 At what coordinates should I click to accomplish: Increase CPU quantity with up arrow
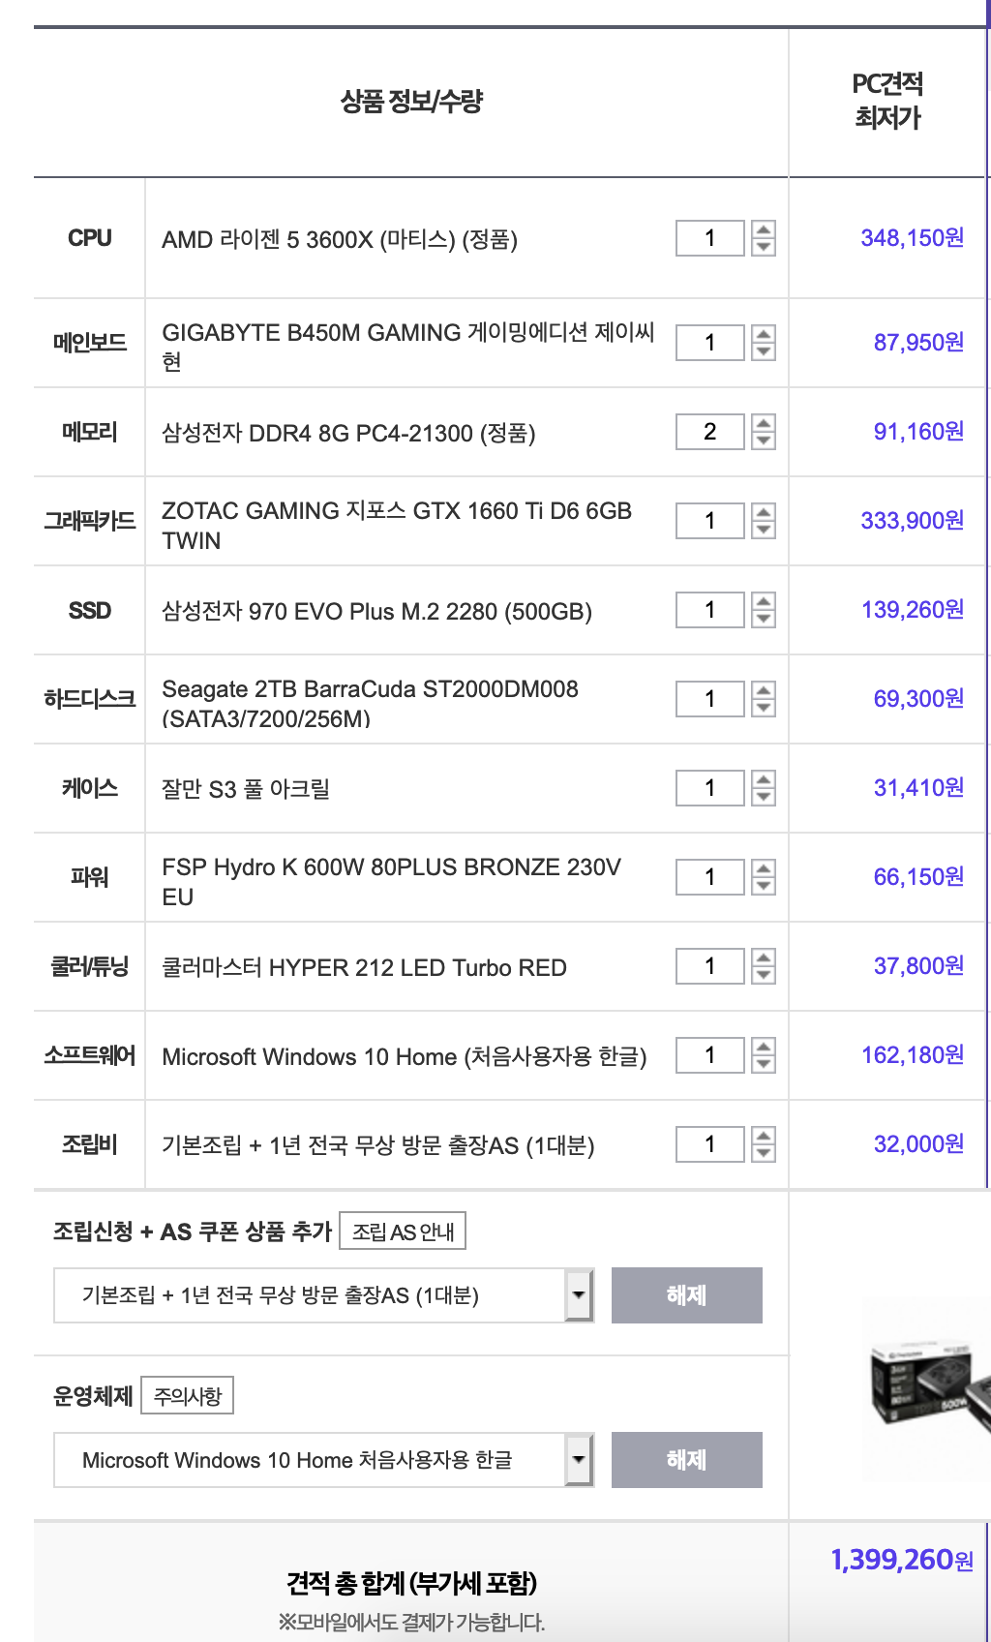[x=764, y=229]
